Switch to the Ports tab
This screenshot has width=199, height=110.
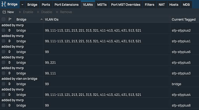point(46,5)
